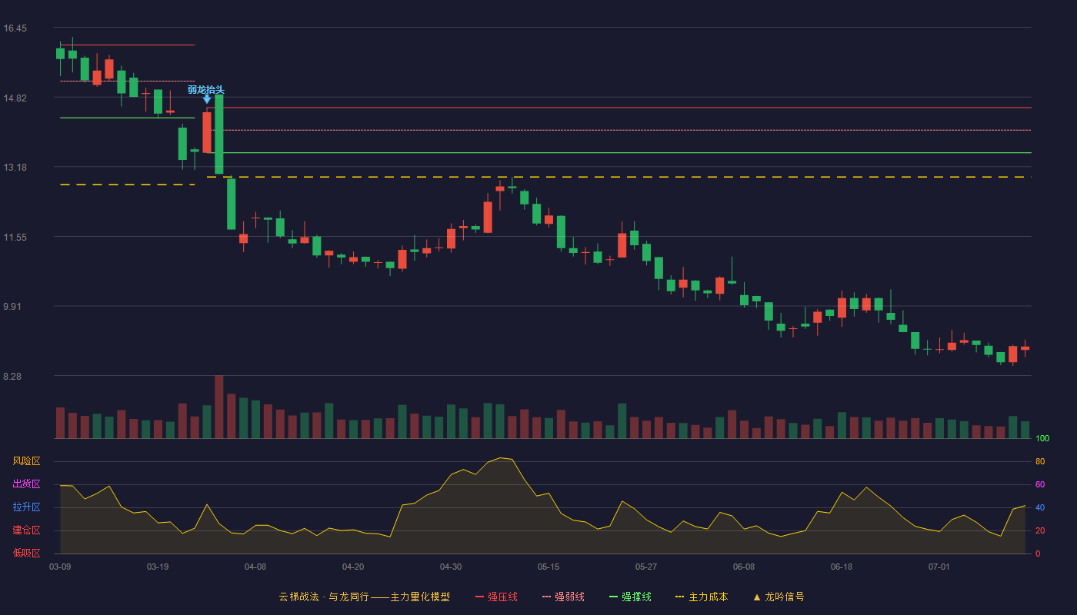Select the 拉升区 zone label
Screen dimensions: 1077x615
tap(27, 507)
